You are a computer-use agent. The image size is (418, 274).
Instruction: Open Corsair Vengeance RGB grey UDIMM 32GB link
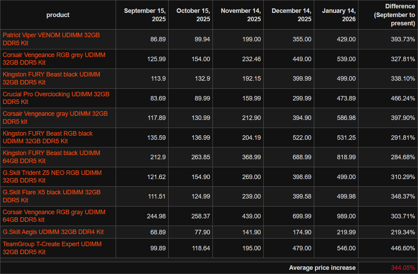coord(54,59)
